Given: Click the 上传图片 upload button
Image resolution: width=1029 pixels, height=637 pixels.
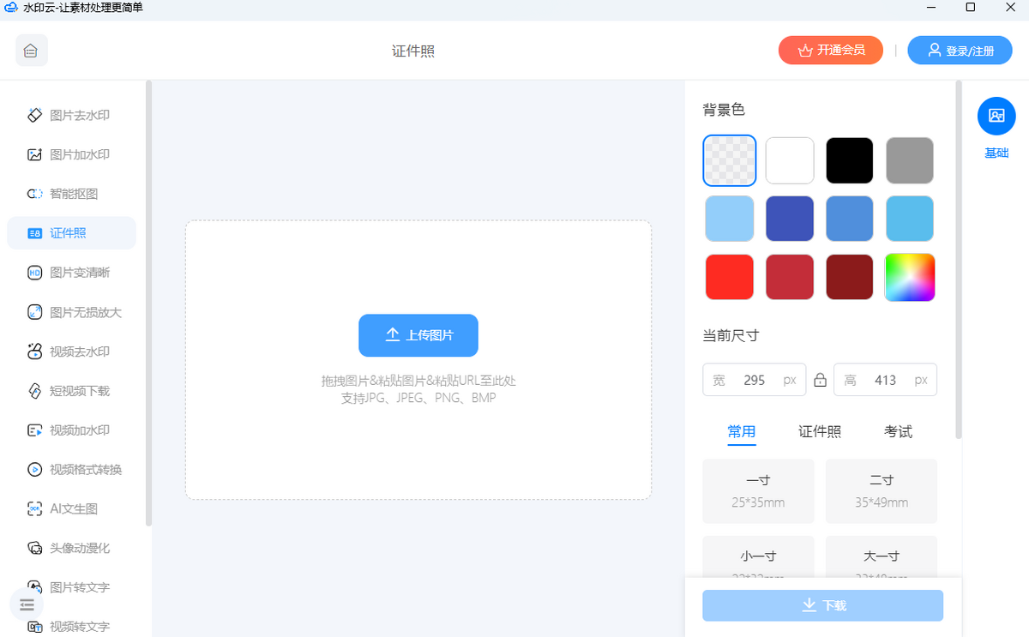Looking at the screenshot, I should (x=418, y=335).
